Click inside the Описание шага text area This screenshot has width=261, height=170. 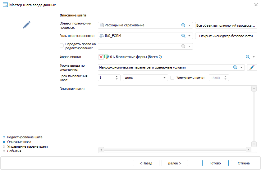point(174,116)
